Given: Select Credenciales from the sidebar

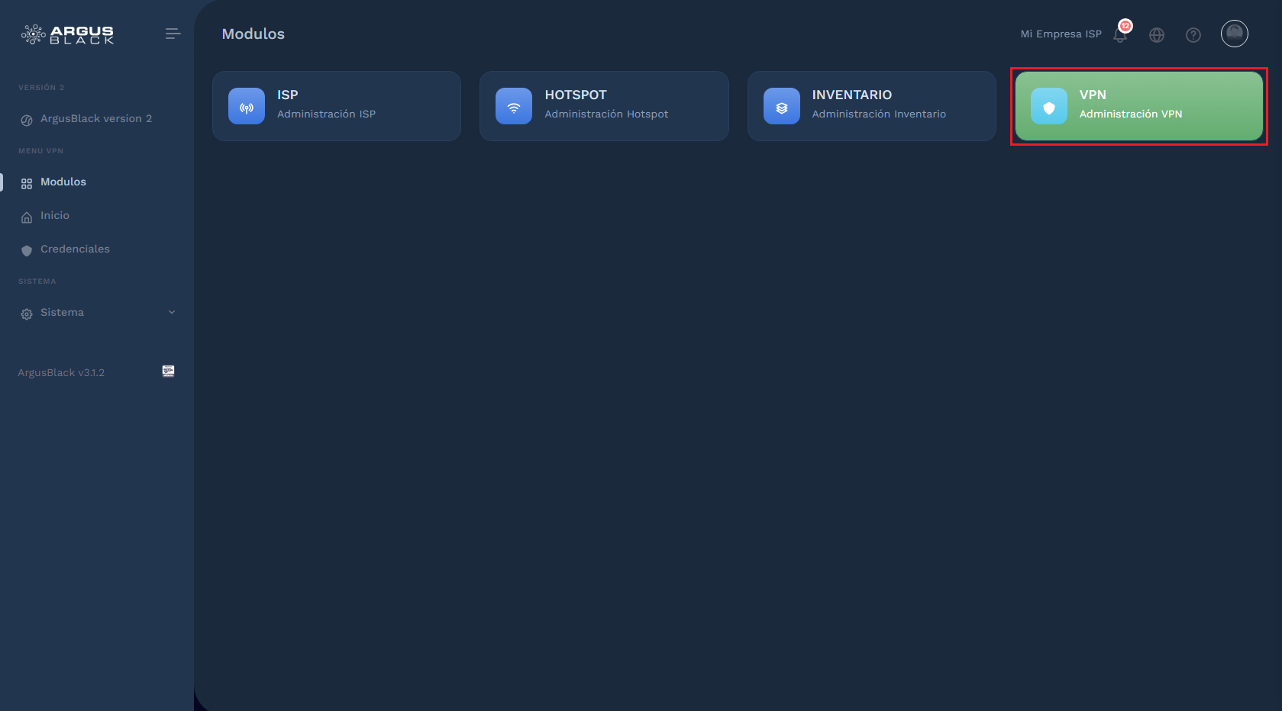Looking at the screenshot, I should 75,249.
